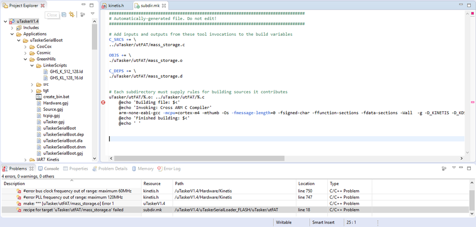Sort problems by Location column

point(312,184)
